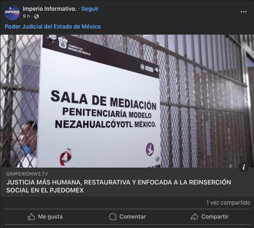The height and width of the screenshot is (228, 254).
Task: Open the GIMPERIONWS.TV source domain
Action: tap(27, 174)
